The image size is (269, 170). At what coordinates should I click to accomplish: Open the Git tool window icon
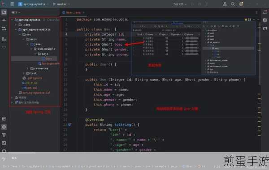pyautogui.click(x=4, y=159)
